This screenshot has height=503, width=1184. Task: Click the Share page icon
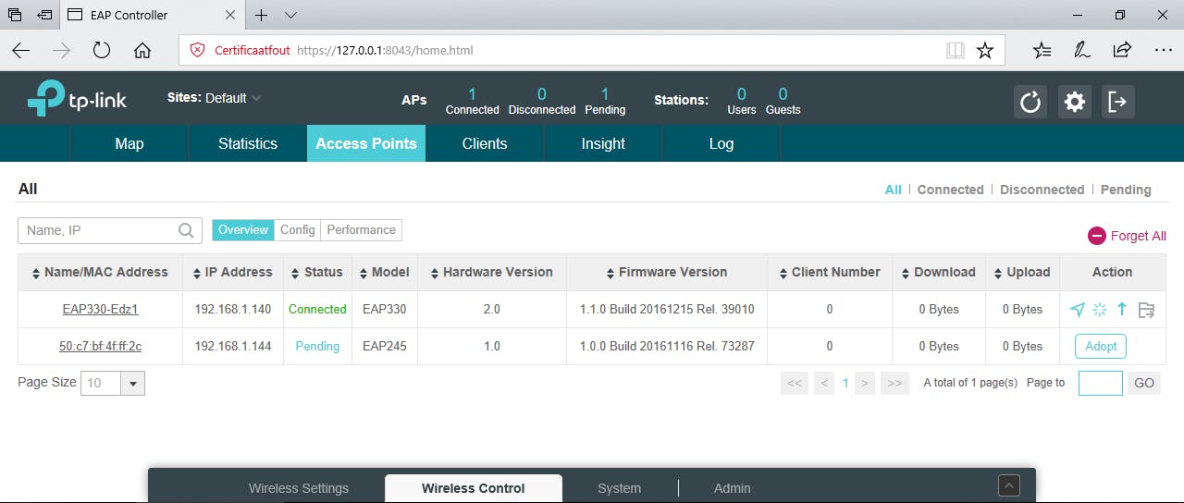click(1122, 50)
